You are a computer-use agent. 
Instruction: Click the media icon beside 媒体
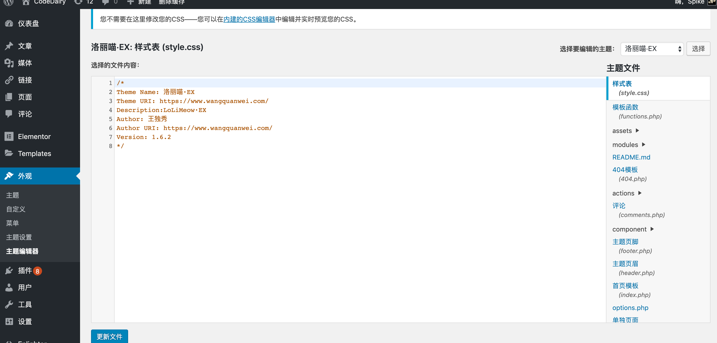coord(9,63)
